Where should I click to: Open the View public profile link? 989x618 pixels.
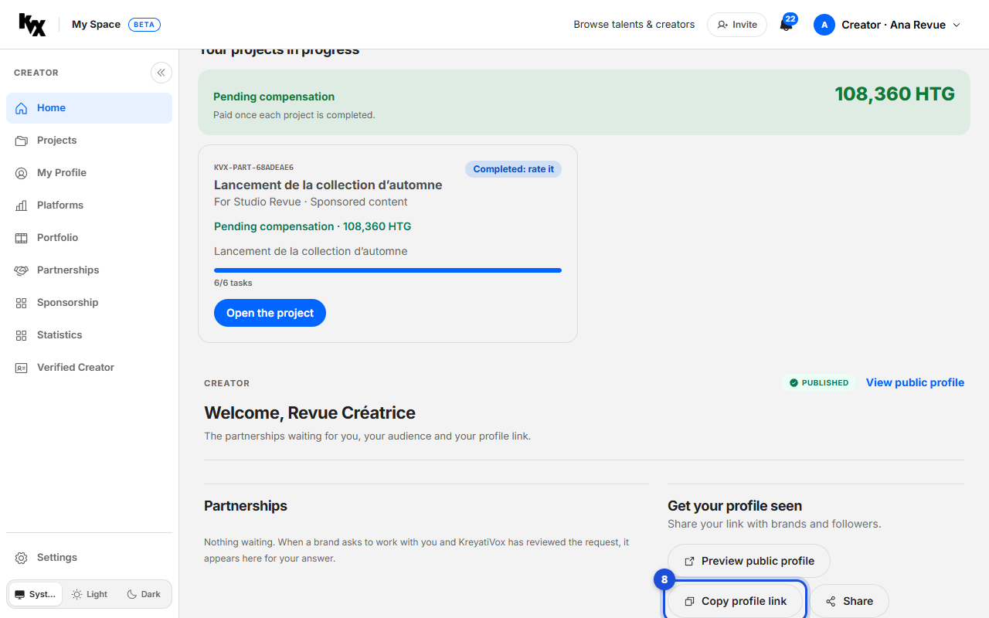click(915, 382)
